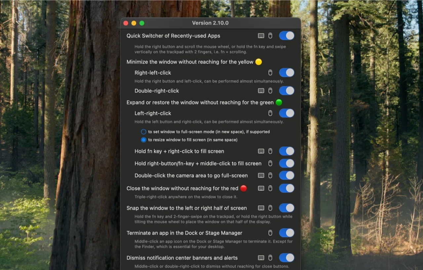
Task: Click the trackpad icon beside Quick Switcher toggle
Action: [261, 35]
